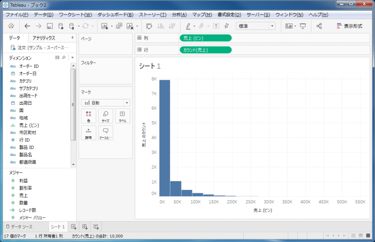Screen dimensions: 375x242
Task: Open the 色 color card in Marks
Action: [88, 116]
